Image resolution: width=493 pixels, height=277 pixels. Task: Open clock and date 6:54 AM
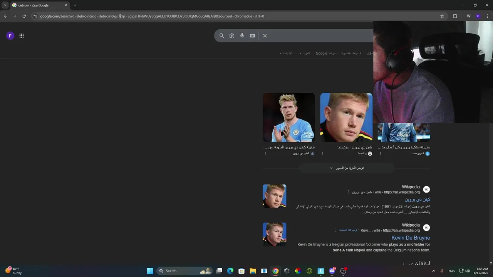482,271
